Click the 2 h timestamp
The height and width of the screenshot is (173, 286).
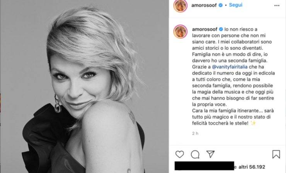195,133
